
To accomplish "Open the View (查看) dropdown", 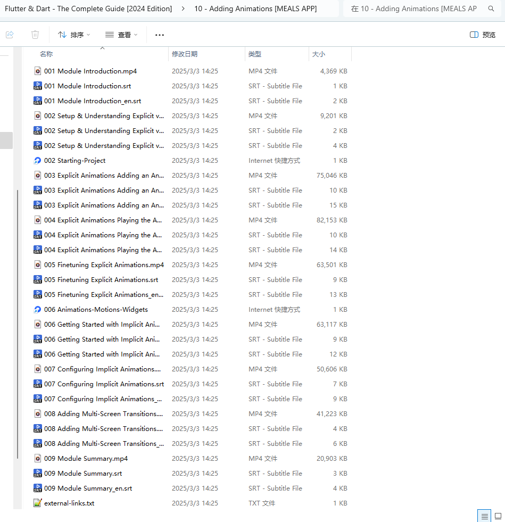I will (121, 35).
